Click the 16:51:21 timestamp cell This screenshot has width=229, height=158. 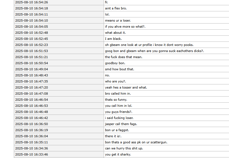32,57
